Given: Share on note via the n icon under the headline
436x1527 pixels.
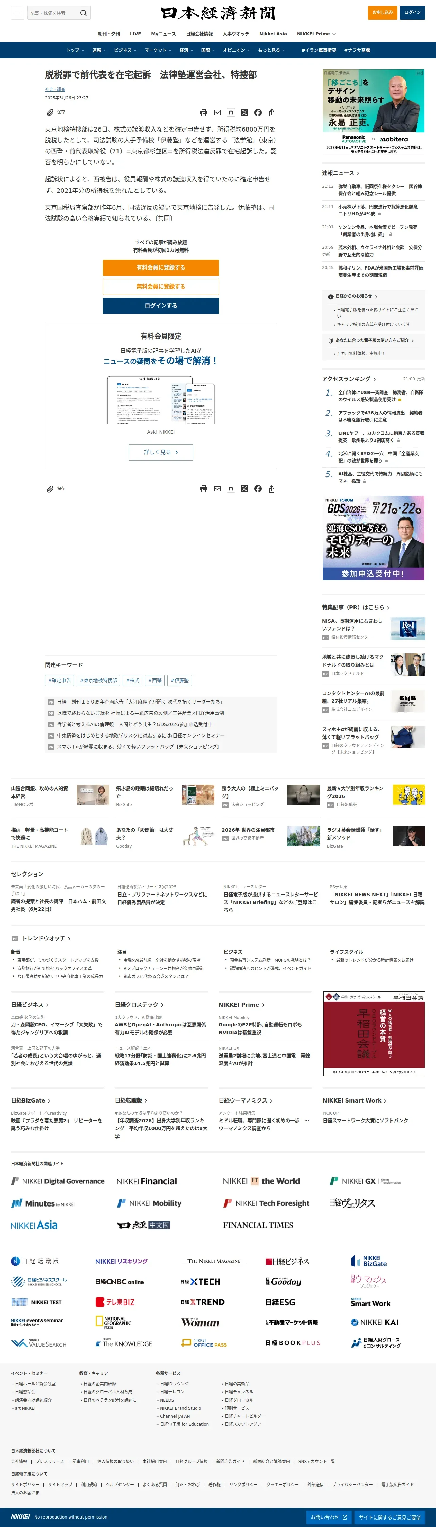Looking at the screenshot, I should pos(231,112).
